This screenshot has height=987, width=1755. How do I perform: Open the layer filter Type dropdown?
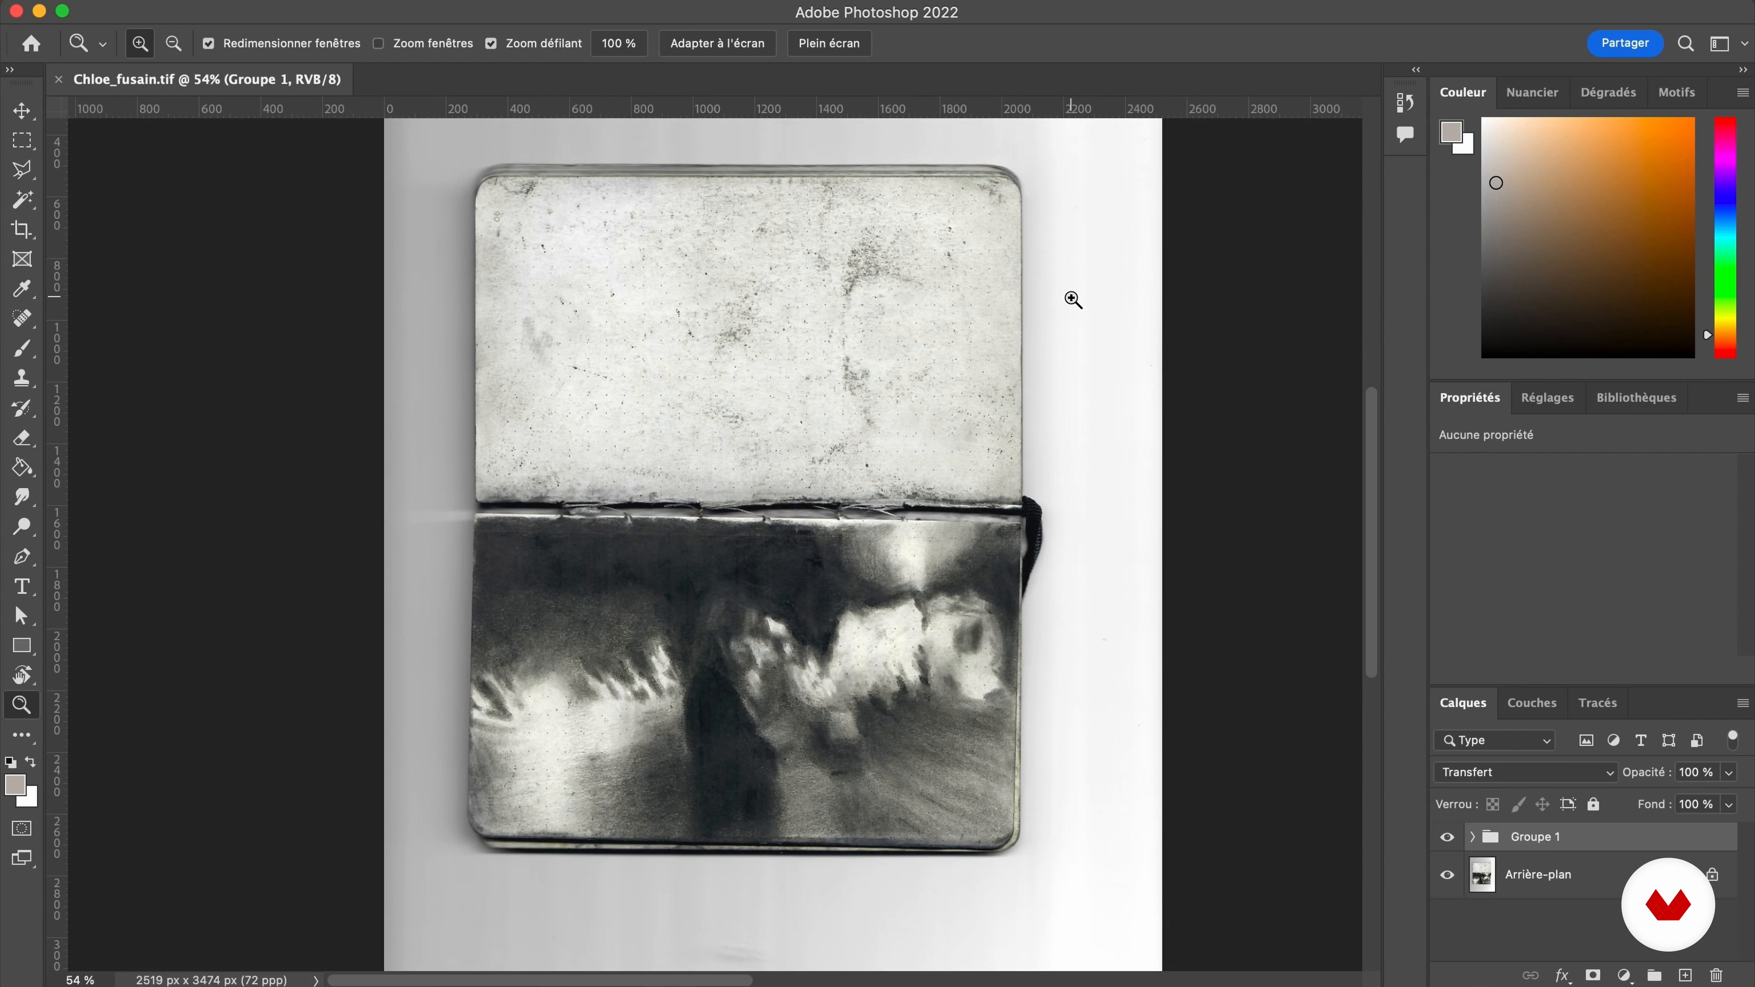coord(1495,740)
